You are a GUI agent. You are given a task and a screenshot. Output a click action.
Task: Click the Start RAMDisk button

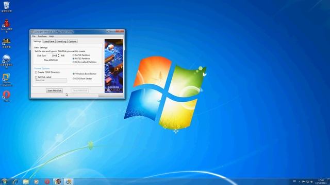[x=54, y=90]
